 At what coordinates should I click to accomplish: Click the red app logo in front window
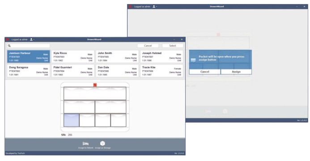(8, 39)
